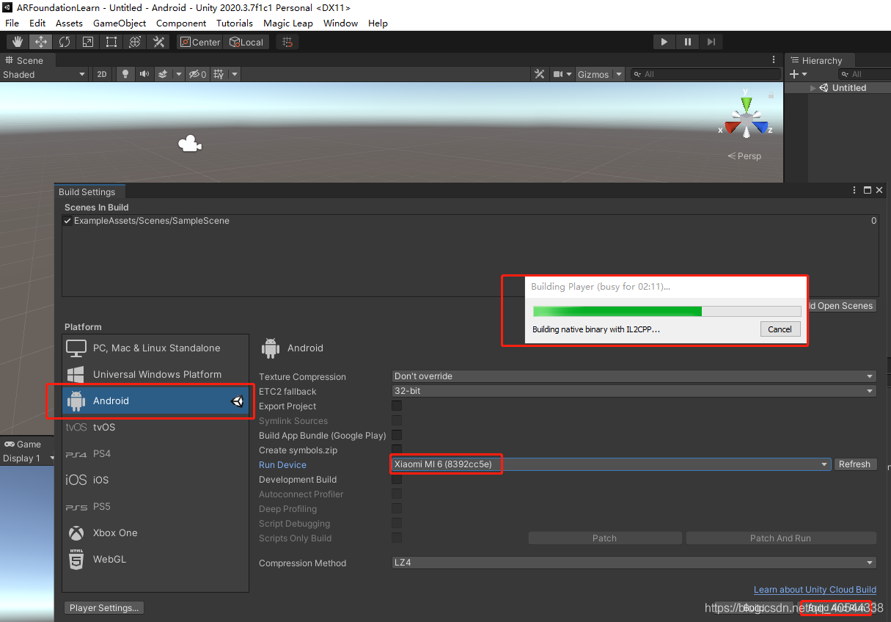Enable the Development Build checkbox
The height and width of the screenshot is (622, 891).
(397, 479)
